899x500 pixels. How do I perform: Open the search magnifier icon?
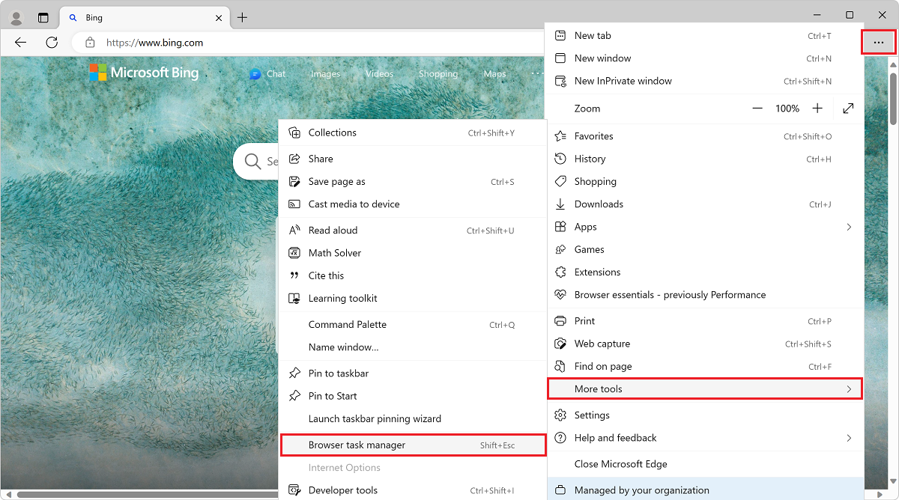pyautogui.click(x=253, y=161)
